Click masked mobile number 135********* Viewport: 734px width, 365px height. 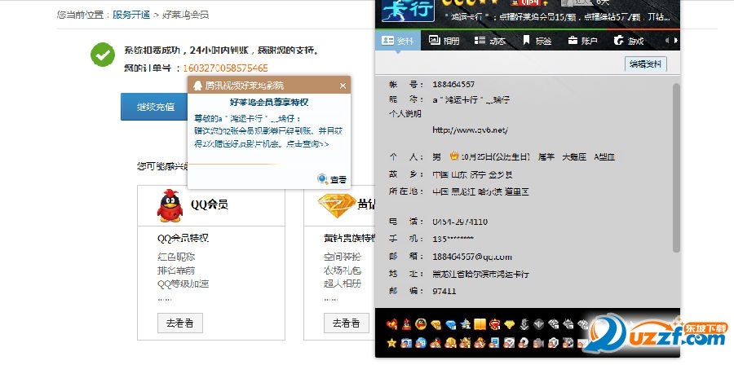[453, 239]
